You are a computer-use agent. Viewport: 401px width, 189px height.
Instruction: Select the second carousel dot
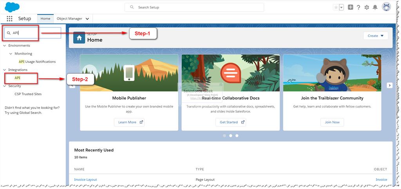point(231,136)
